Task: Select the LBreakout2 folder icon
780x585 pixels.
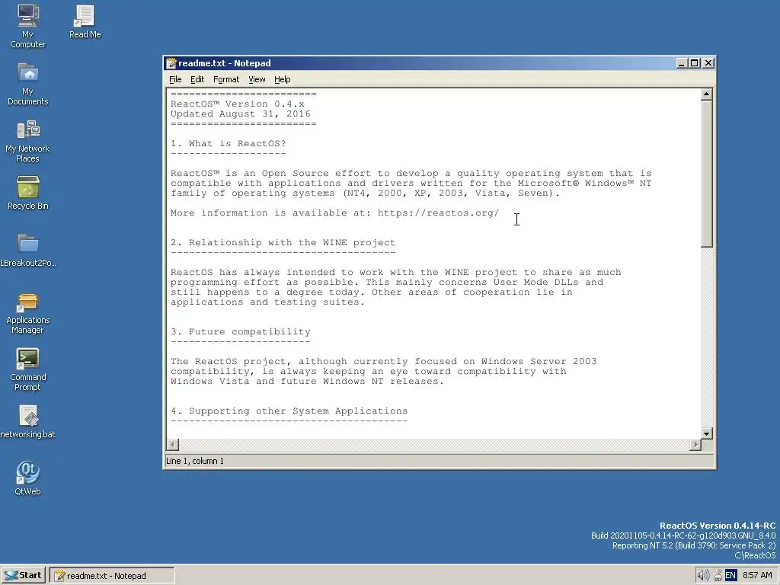Action: (x=28, y=250)
